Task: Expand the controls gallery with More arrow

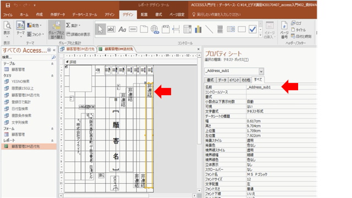Action: coord(260,35)
